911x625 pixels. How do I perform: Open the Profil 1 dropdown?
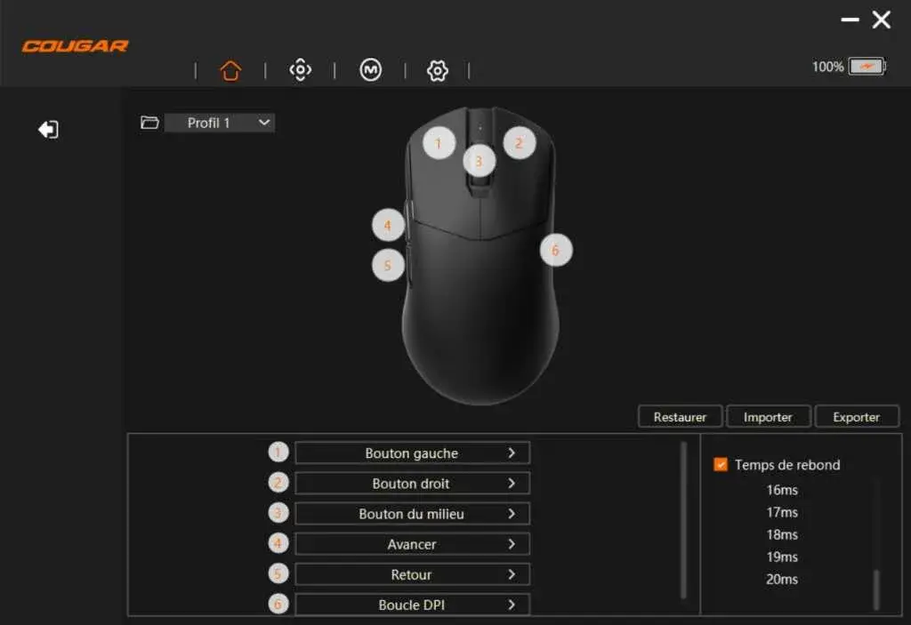(220, 123)
